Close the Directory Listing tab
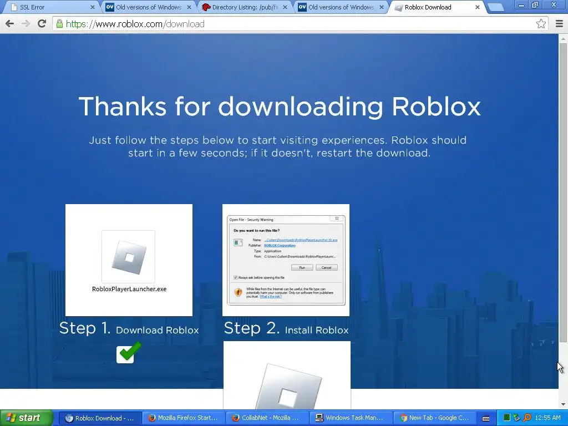This screenshot has width=568, height=426. (285, 7)
